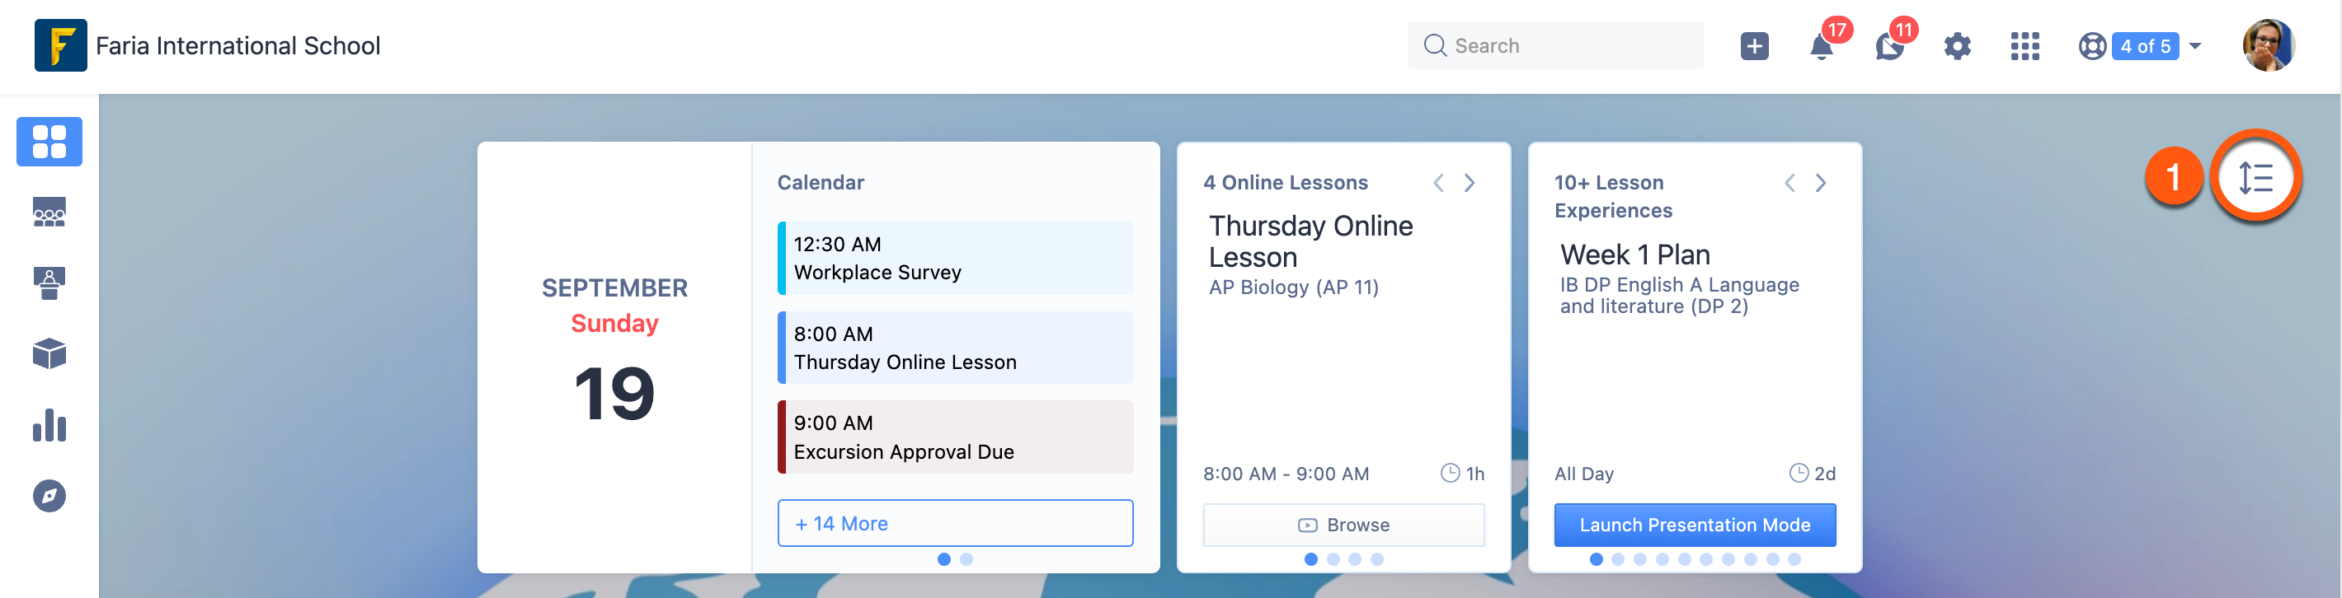
Task: Open the teacher podium icon in sidebar
Action: tap(49, 283)
